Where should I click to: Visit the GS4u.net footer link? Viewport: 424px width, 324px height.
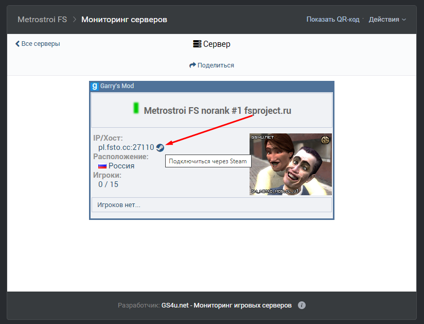click(226, 305)
